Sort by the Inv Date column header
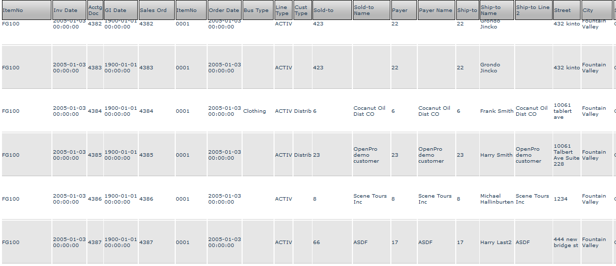Image resolution: width=616 pixels, height=266 pixels. click(69, 10)
